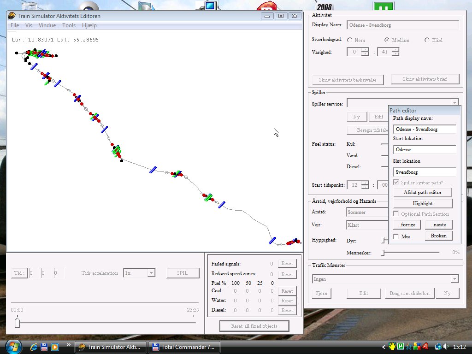
Task: Click the red A tray icon
Action: point(425,347)
